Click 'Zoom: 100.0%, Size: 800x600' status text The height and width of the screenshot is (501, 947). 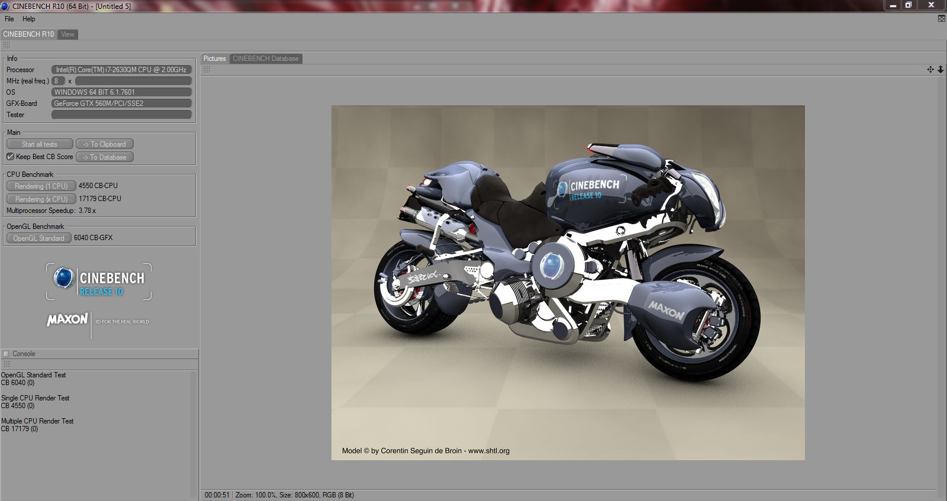pyautogui.click(x=278, y=495)
